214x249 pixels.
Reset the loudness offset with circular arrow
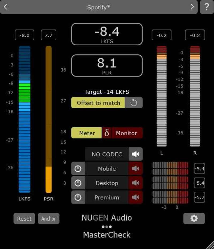point(134,103)
